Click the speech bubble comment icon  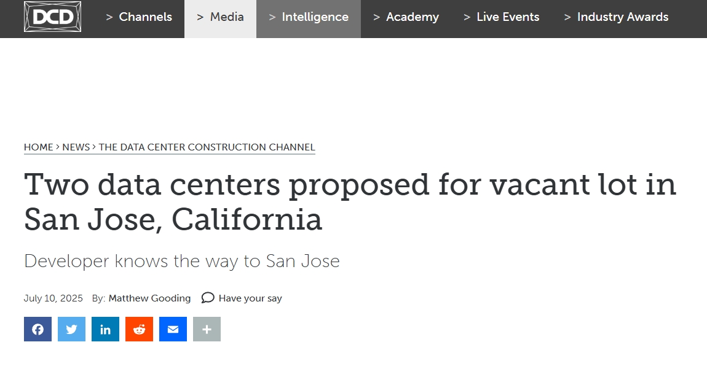(x=207, y=298)
